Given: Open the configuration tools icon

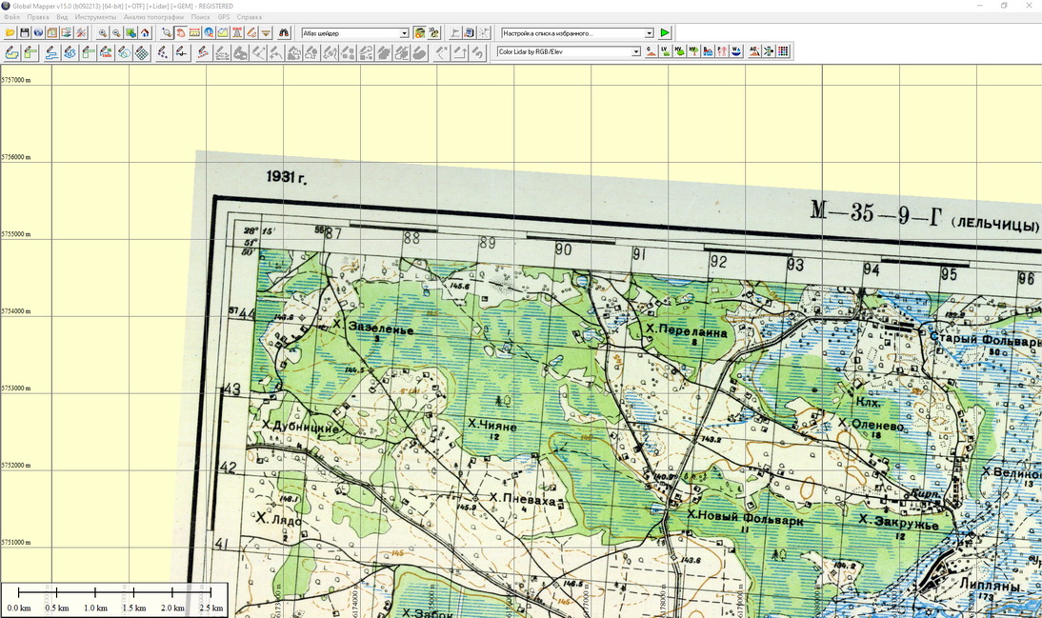Looking at the screenshot, I should pyautogui.click(x=81, y=32).
